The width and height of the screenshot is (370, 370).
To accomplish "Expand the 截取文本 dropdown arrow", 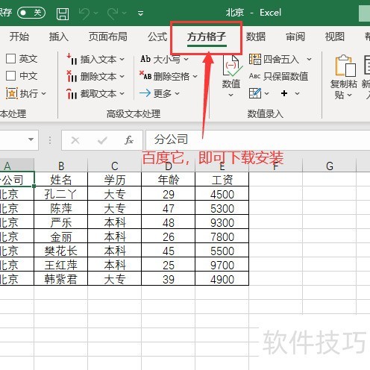I will 122,94.
